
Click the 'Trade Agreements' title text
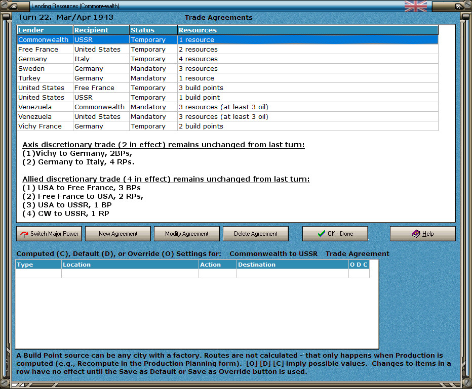219,17
